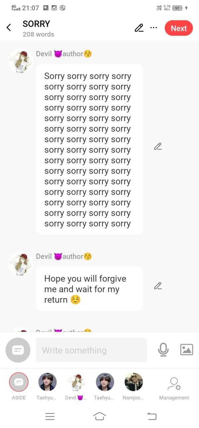Open the image picker icon
This screenshot has width=199, height=428.
tap(186, 350)
